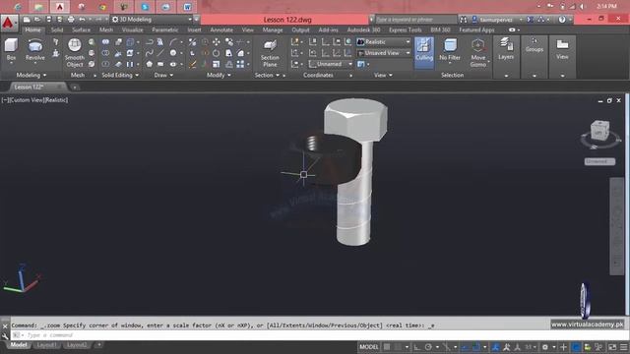
Task: Click the Realistic viewport style label
Action: pyautogui.click(x=56, y=100)
